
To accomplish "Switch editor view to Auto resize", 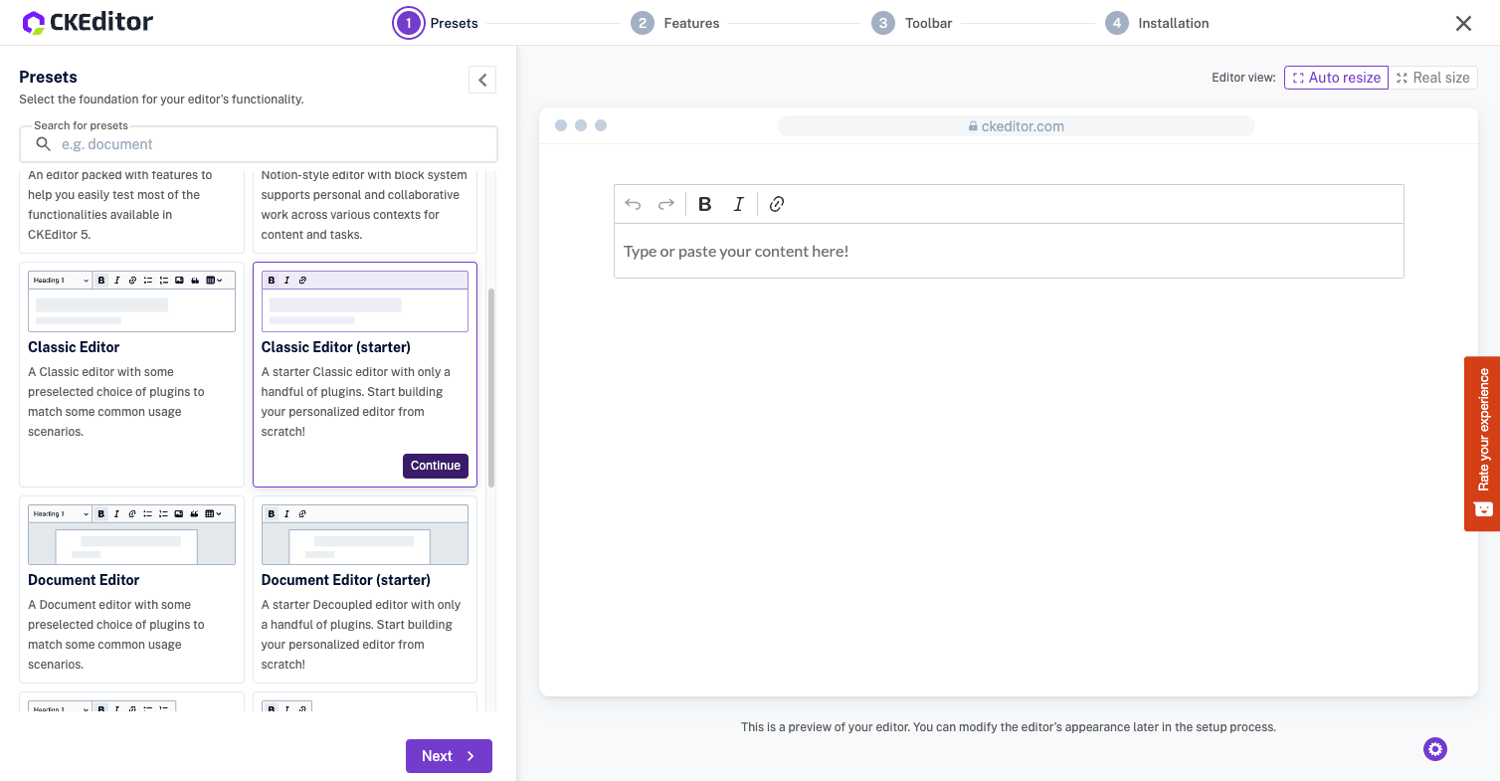I will click(1335, 78).
